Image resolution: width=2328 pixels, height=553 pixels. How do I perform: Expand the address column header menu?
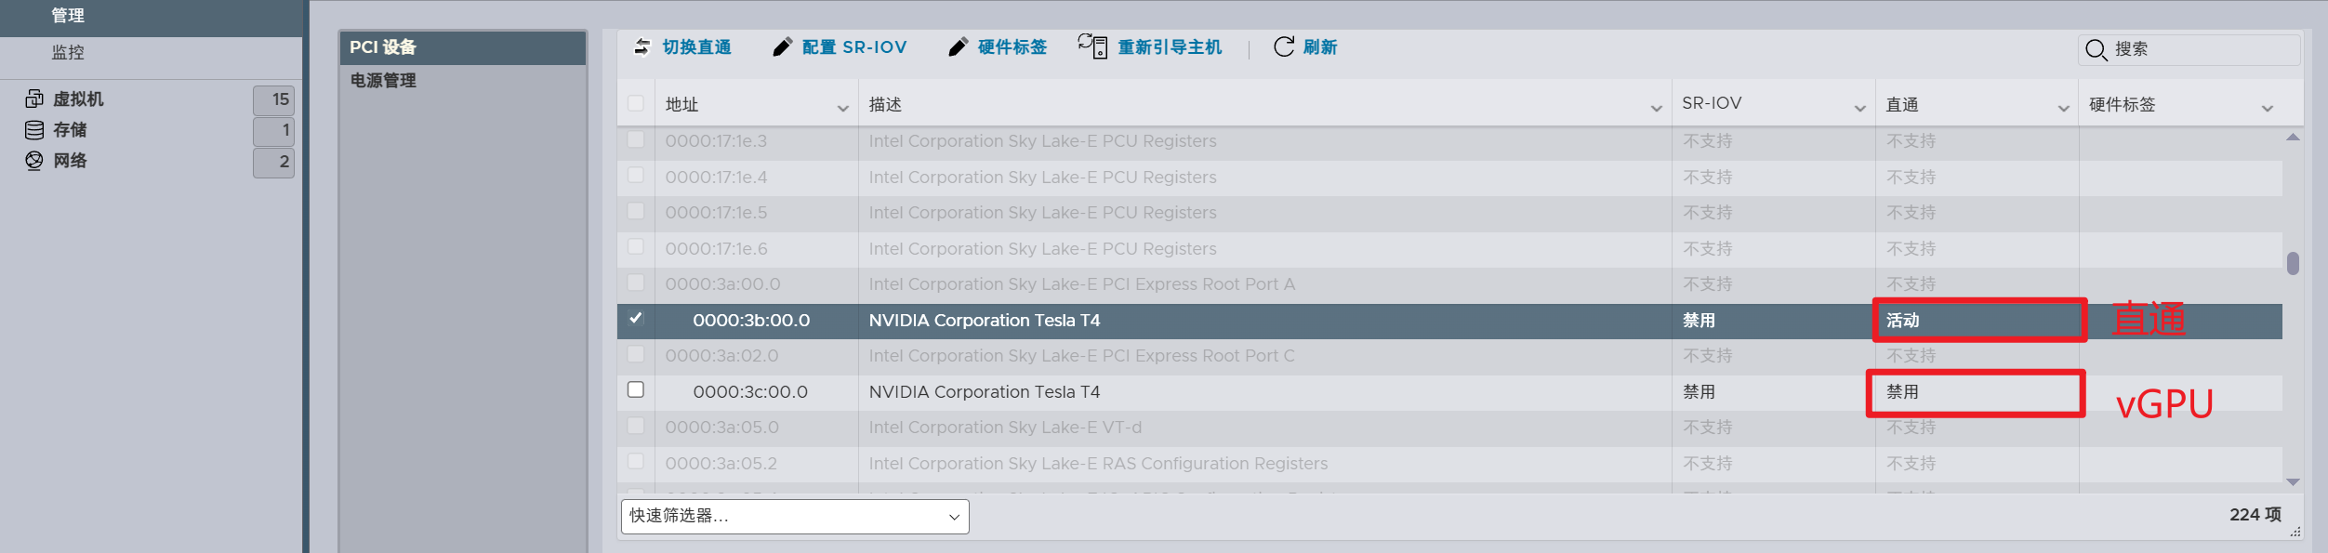click(842, 109)
